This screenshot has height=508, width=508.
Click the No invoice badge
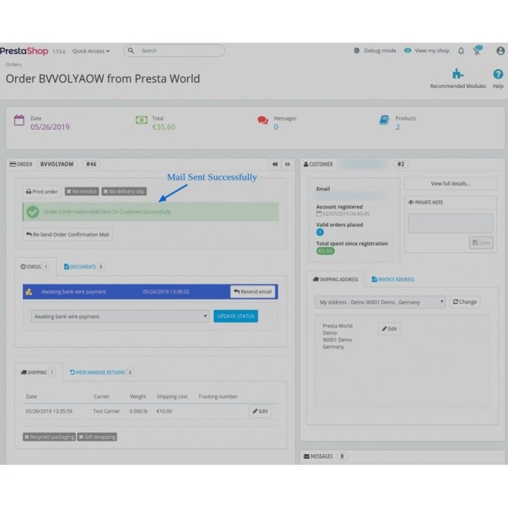click(x=82, y=192)
